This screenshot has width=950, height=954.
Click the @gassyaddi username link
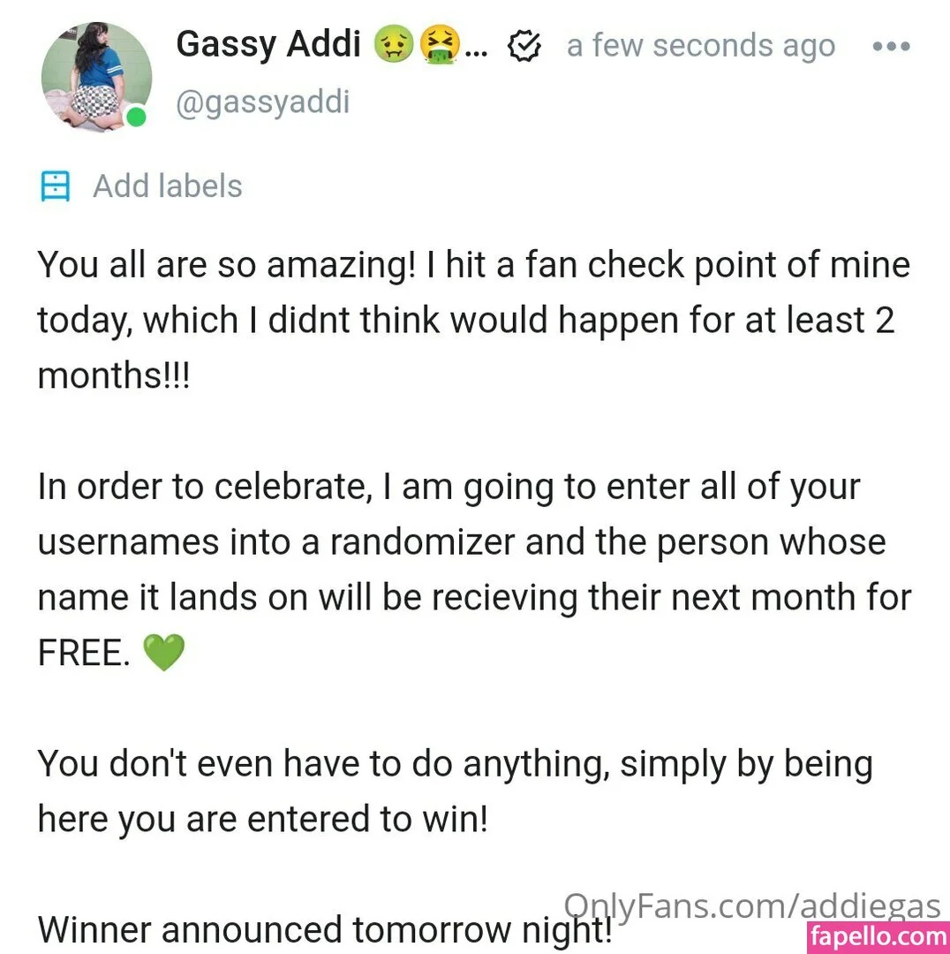(262, 101)
